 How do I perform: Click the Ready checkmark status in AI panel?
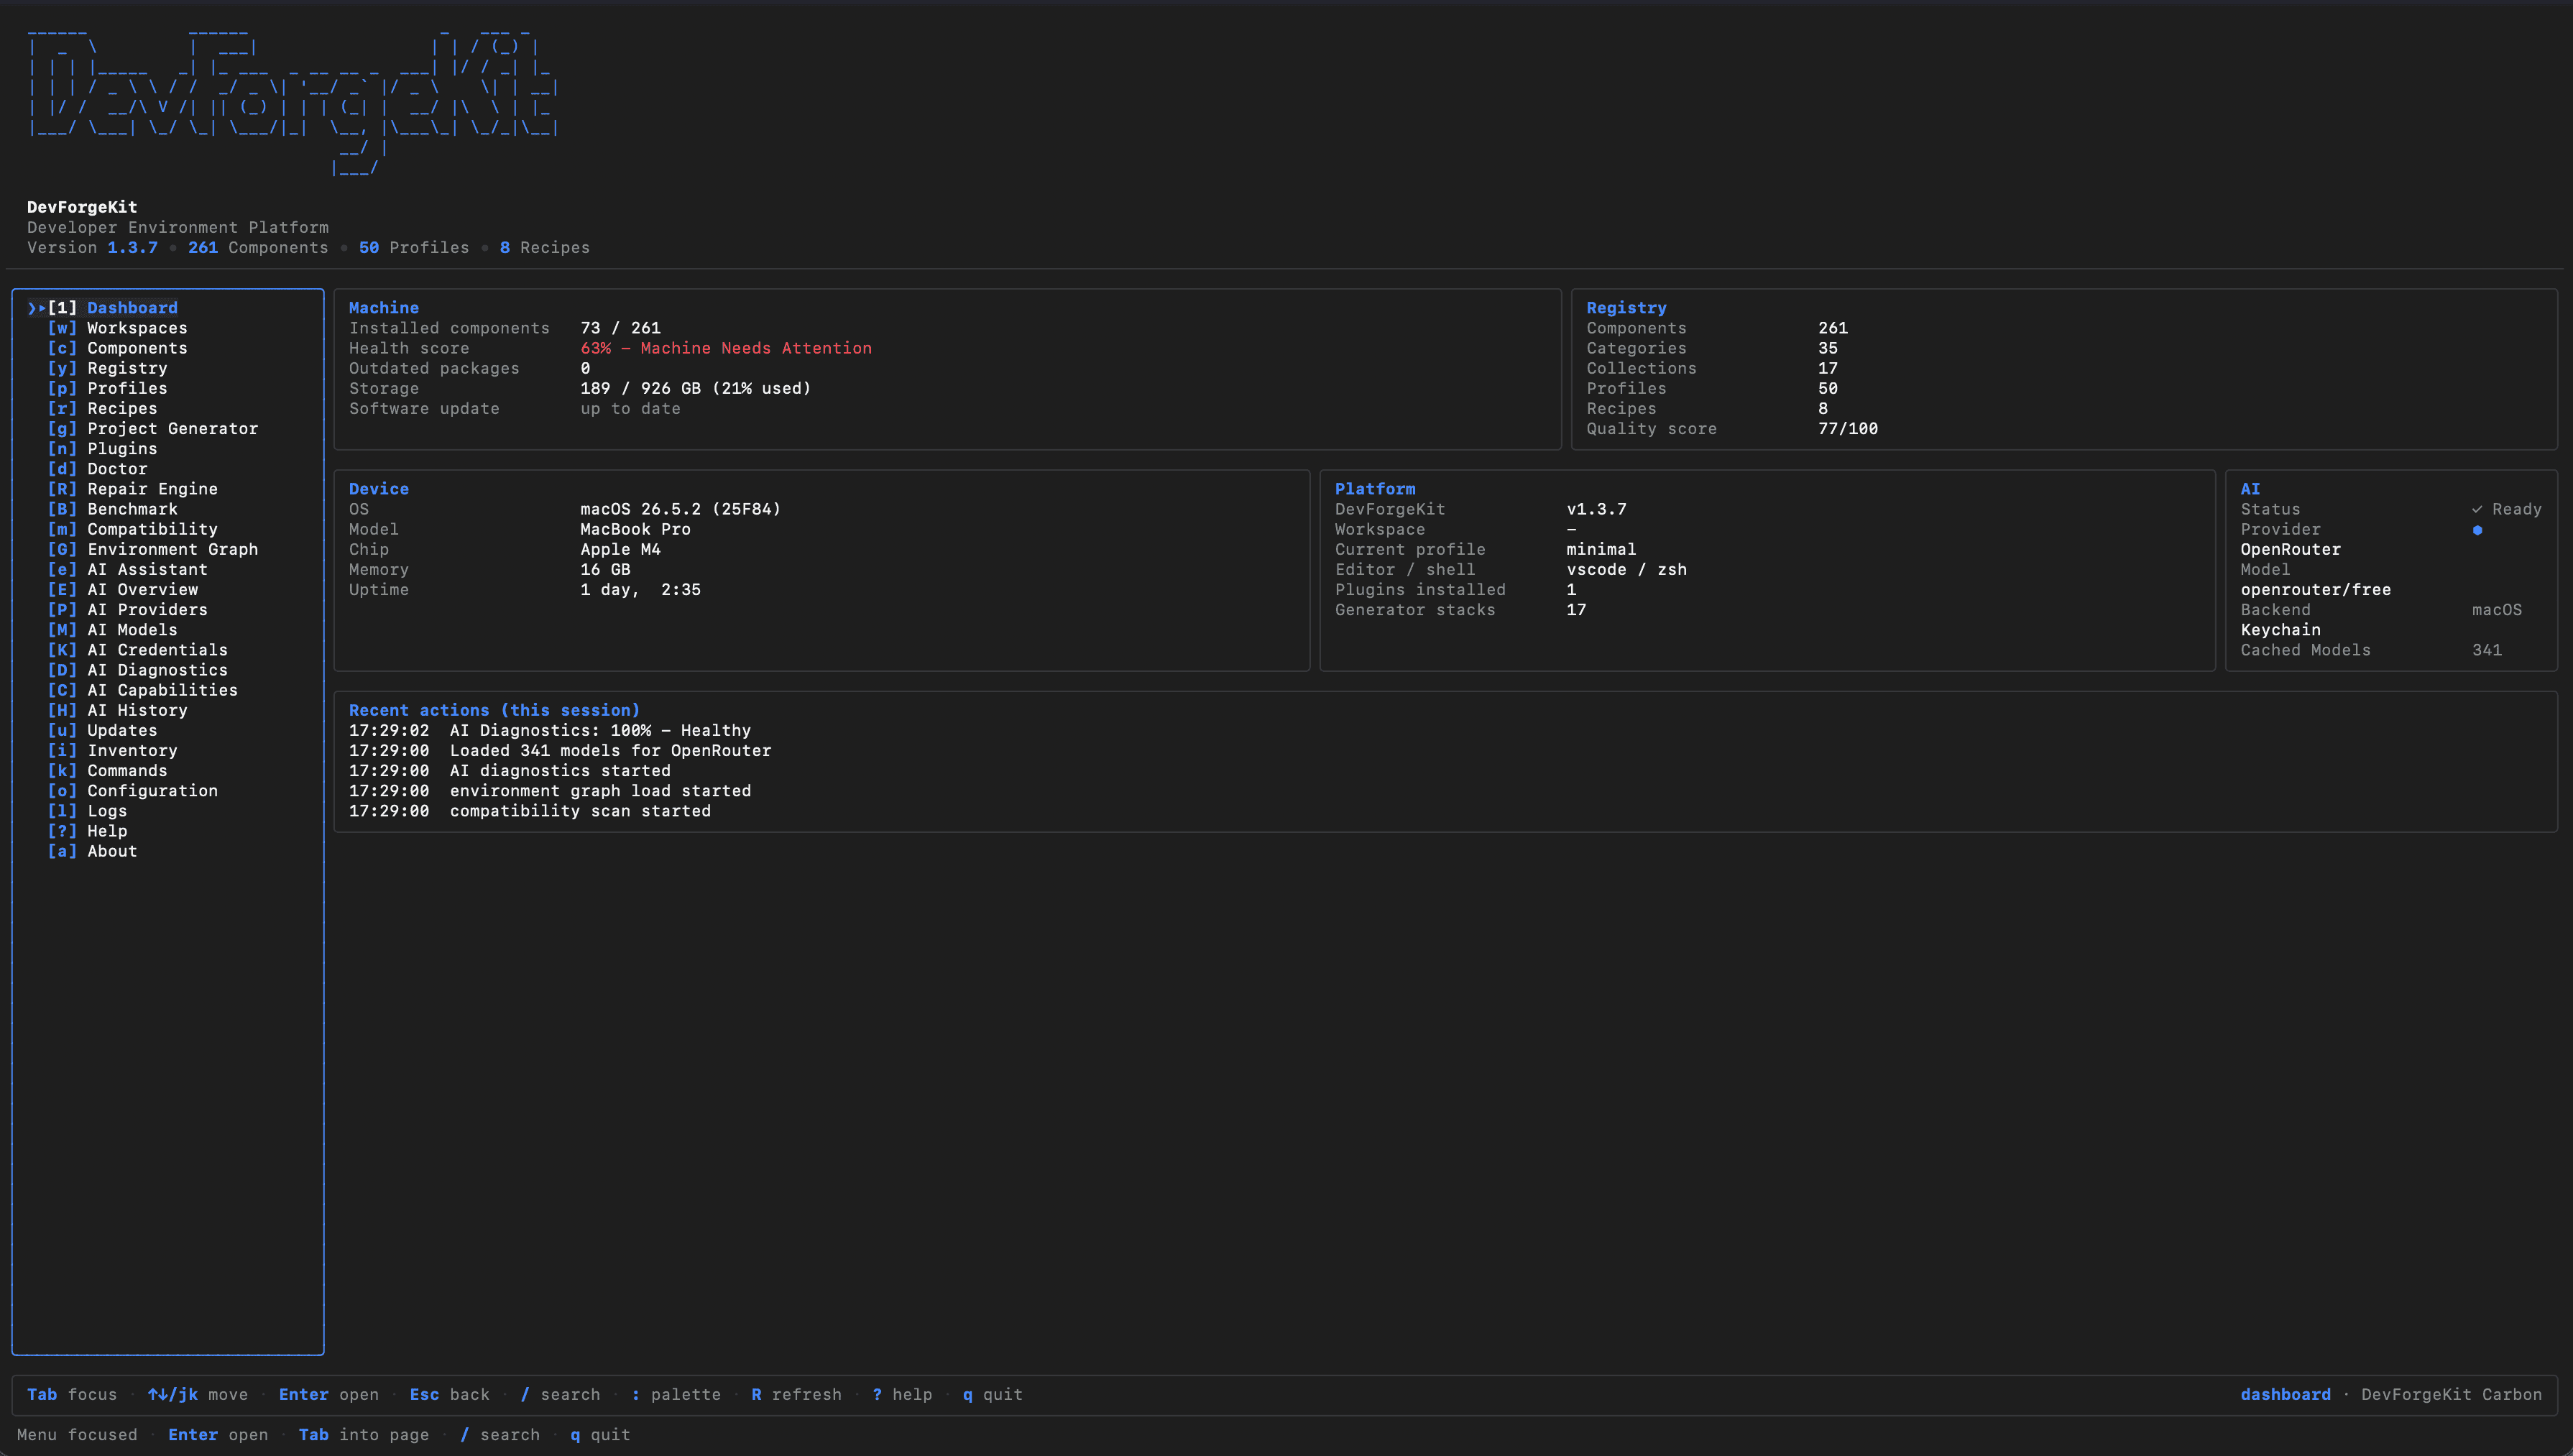coord(2506,509)
